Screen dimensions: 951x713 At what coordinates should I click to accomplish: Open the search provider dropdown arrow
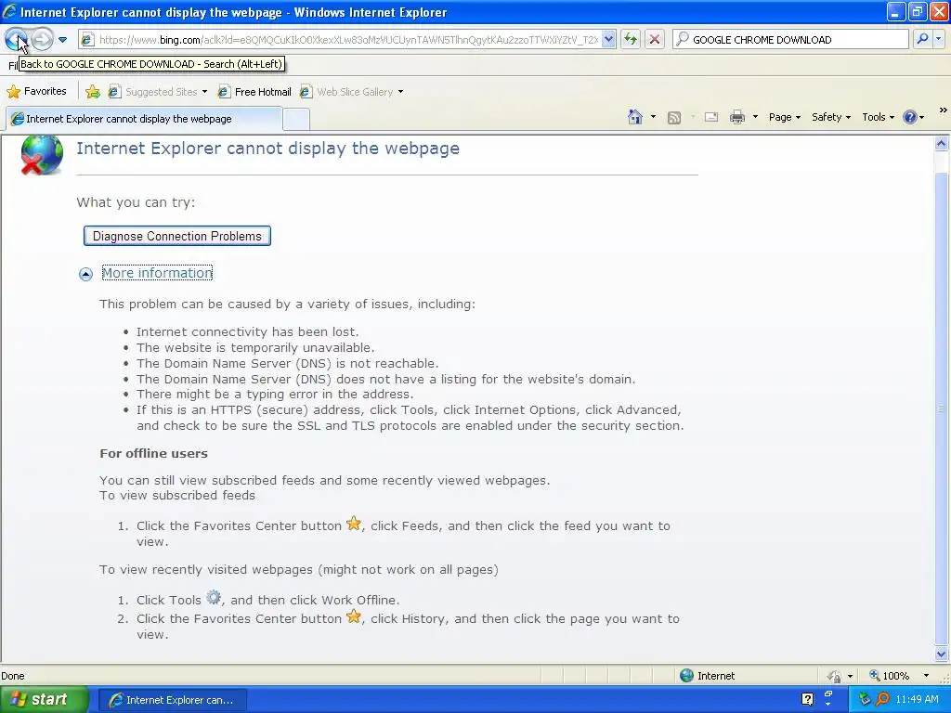(x=938, y=39)
